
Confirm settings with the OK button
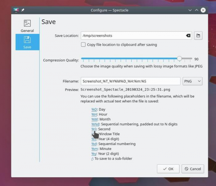coord(168,169)
